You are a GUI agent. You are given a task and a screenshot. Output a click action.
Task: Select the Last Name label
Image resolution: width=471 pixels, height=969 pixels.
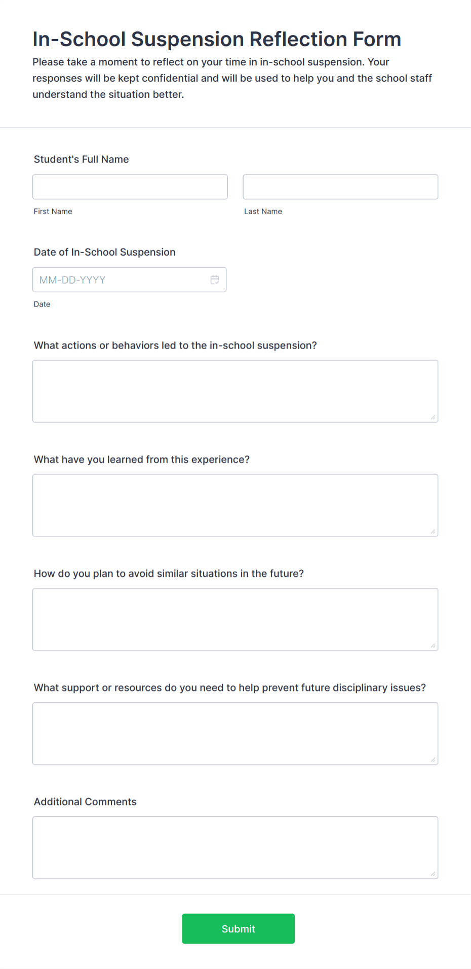click(263, 211)
